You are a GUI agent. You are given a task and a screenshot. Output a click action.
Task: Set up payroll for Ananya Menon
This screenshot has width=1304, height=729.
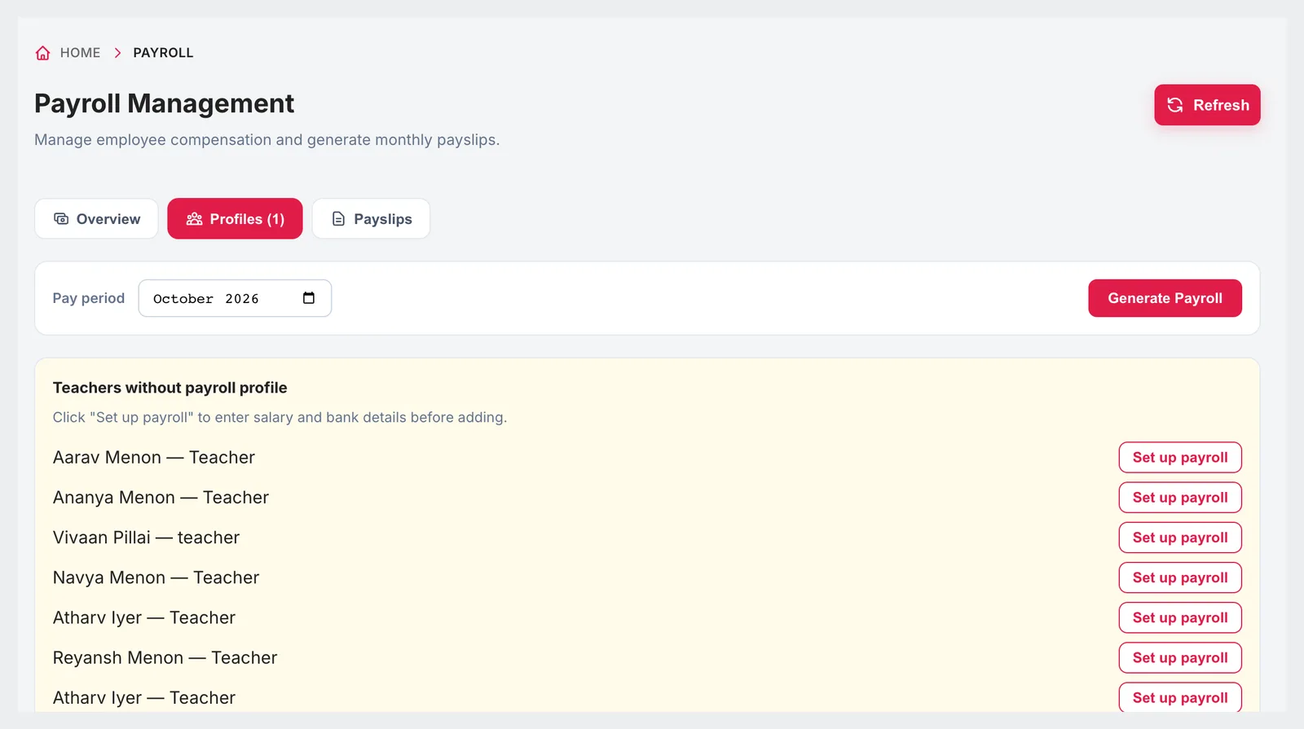[x=1180, y=498]
